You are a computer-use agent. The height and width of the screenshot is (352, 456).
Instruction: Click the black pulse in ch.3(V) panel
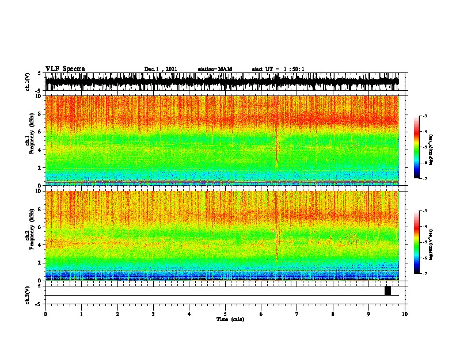coord(387,290)
